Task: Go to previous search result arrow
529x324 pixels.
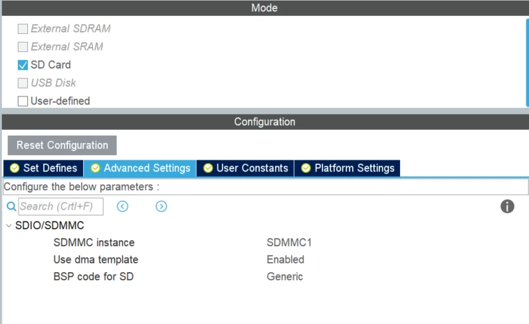Action: click(x=122, y=206)
